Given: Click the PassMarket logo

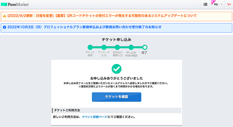Looking at the screenshot, I should point(15,4).
